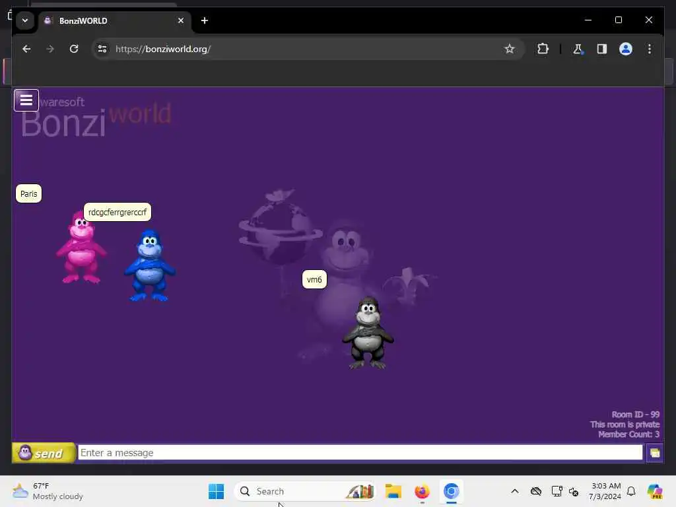Launch Firefox from taskbar
This screenshot has height=507, width=676.
pyautogui.click(x=422, y=491)
